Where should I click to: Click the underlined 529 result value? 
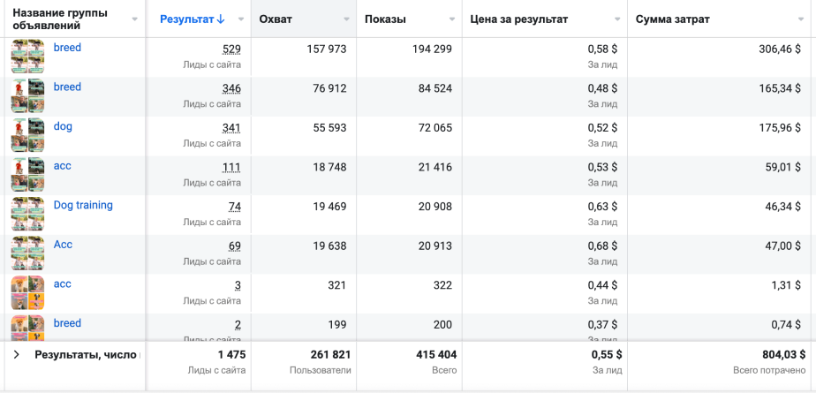click(x=231, y=49)
